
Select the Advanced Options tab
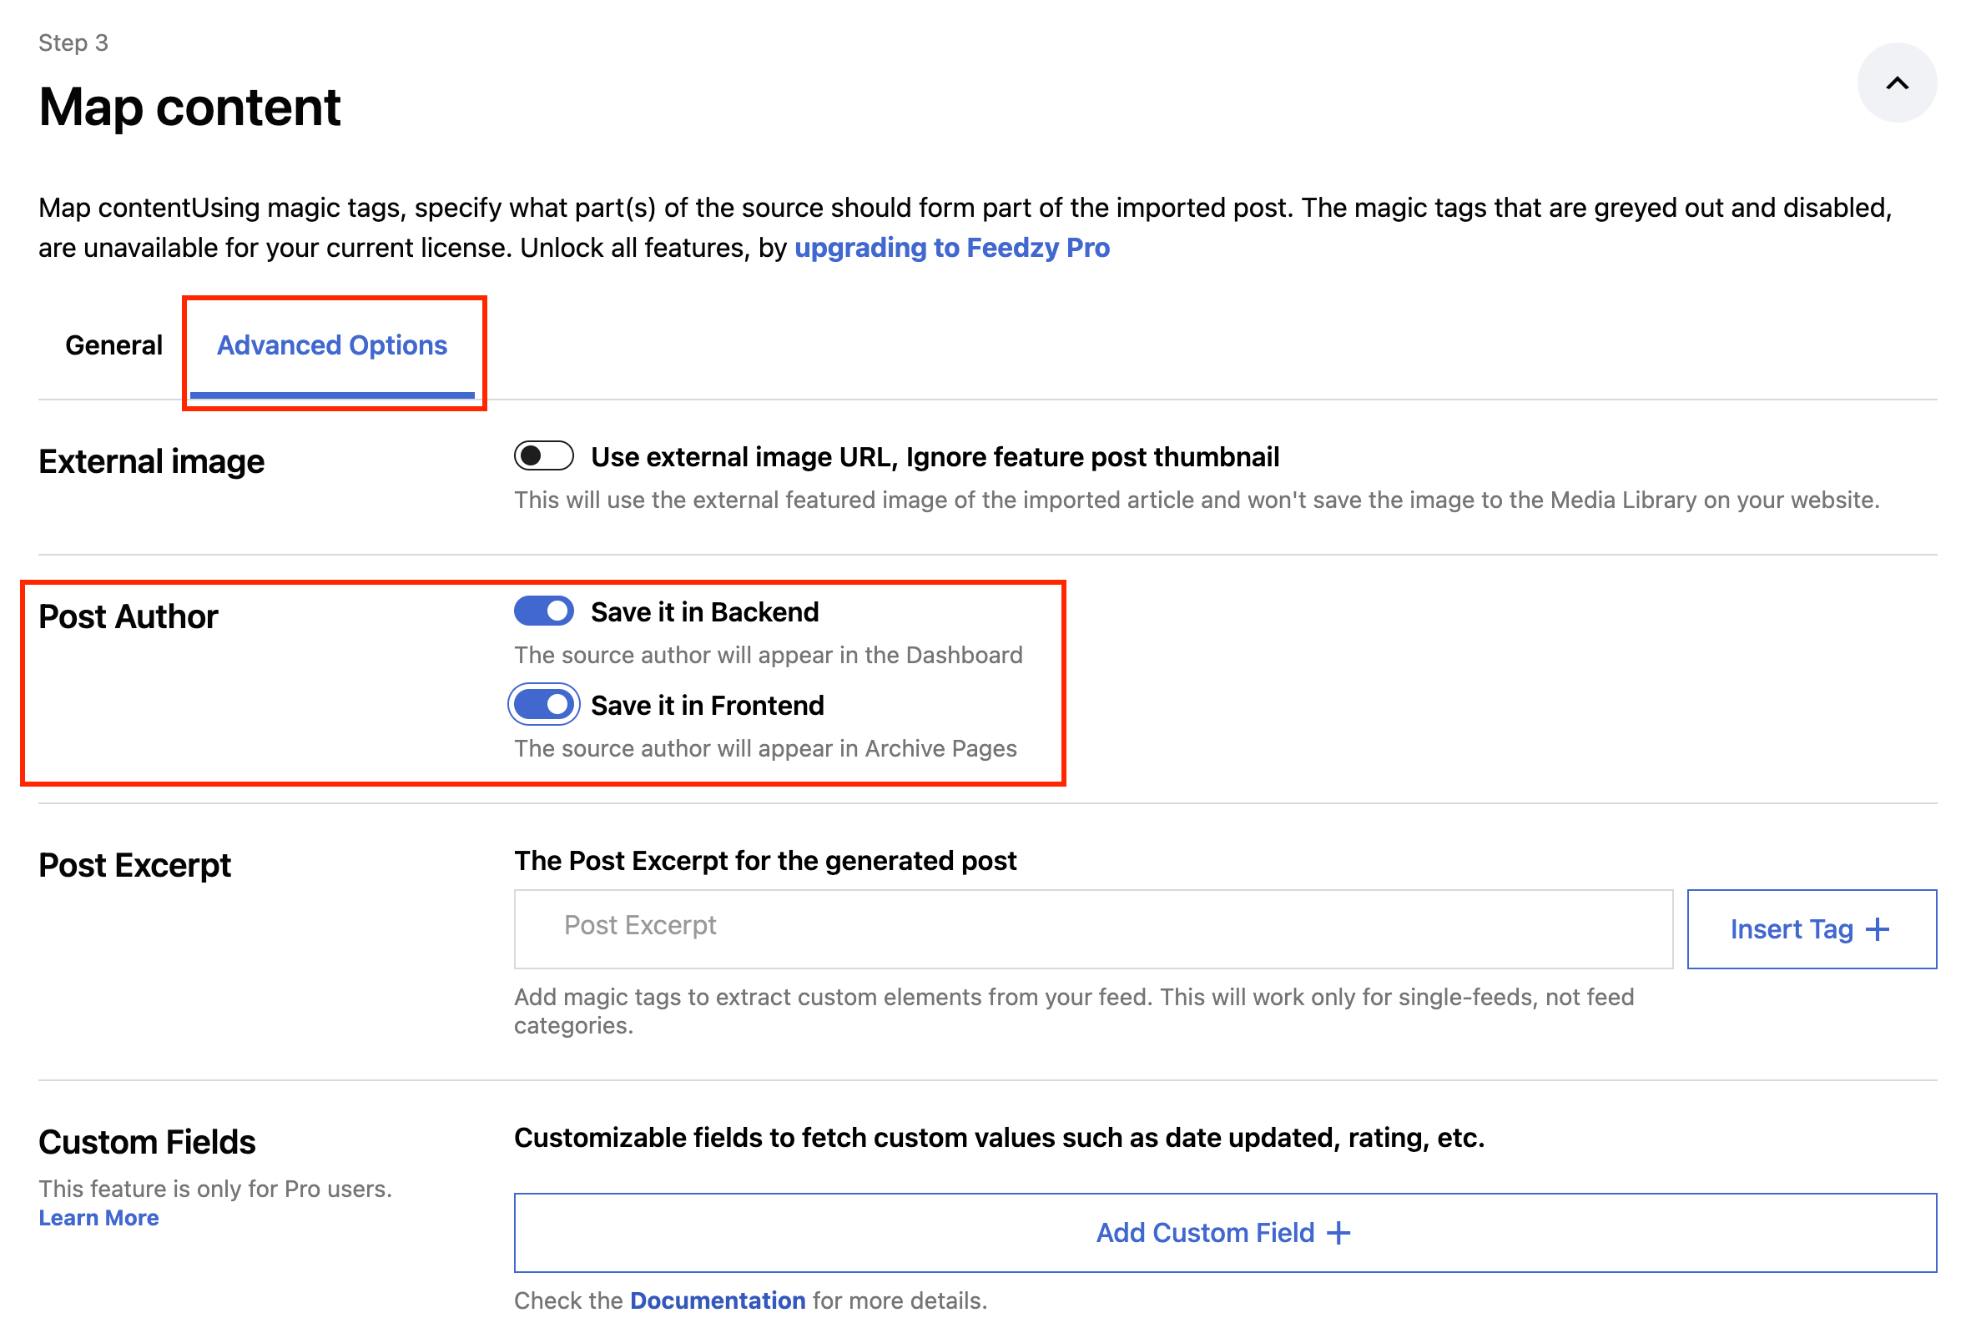[x=331, y=345]
